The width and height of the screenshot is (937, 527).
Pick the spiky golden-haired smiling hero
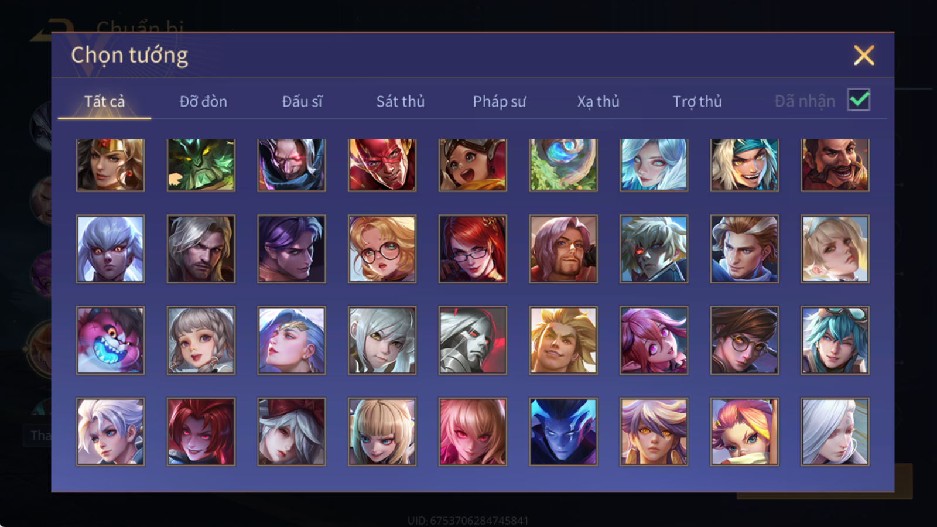563,340
